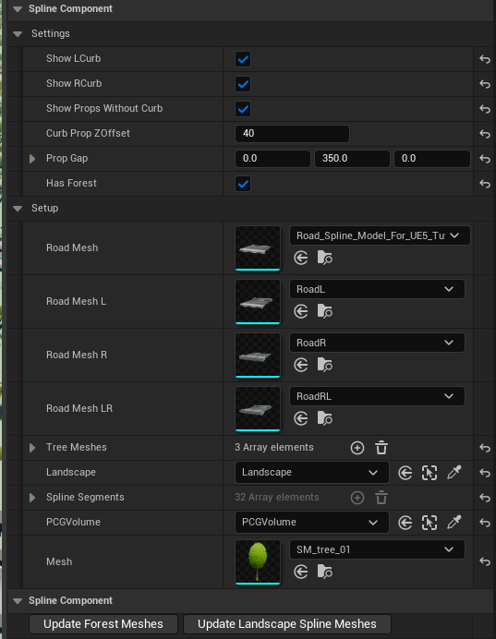Reset Spline Segments to default

tap(485, 498)
